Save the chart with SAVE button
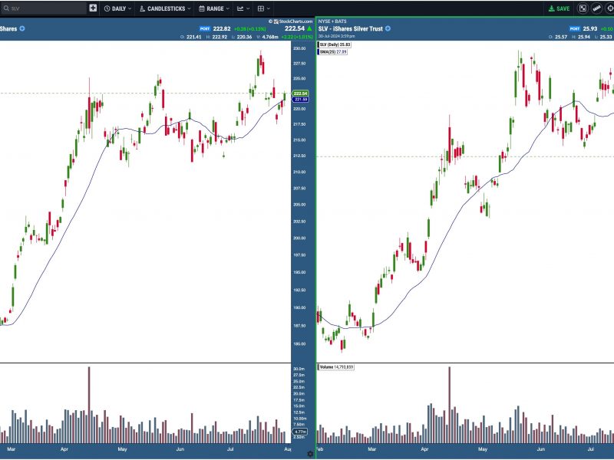This screenshot has height=460, width=614. 559,8
